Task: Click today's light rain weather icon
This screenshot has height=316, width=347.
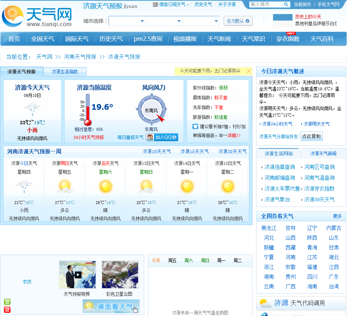Action: 32,109
